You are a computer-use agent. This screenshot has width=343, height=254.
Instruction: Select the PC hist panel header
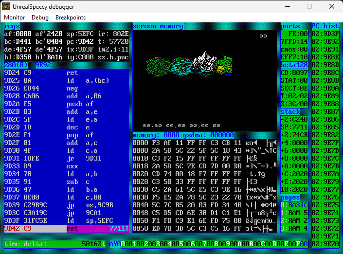point(325,26)
